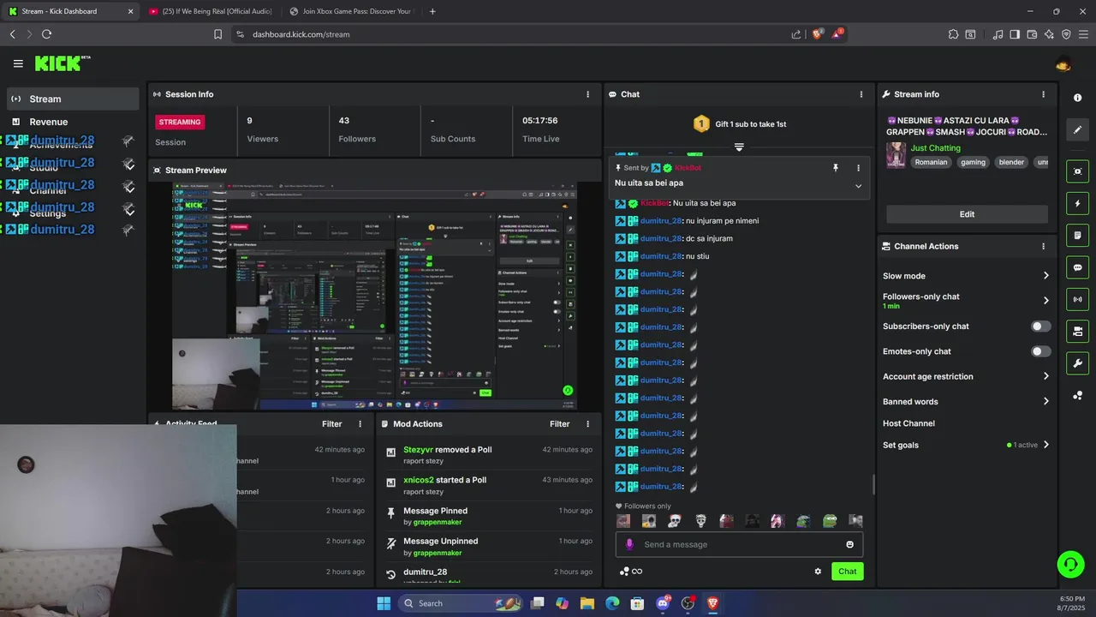Click Just Chatting category link
1096x617 pixels.
(935, 148)
